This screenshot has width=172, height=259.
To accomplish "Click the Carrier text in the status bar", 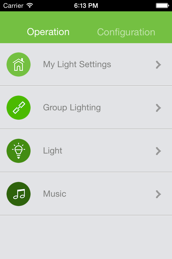I will click(13, 5).
